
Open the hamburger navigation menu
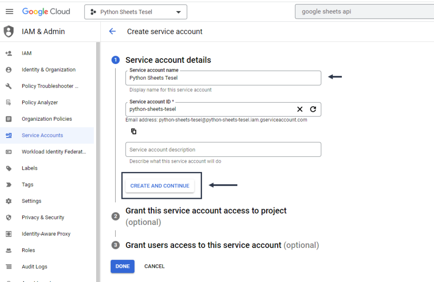9,11
